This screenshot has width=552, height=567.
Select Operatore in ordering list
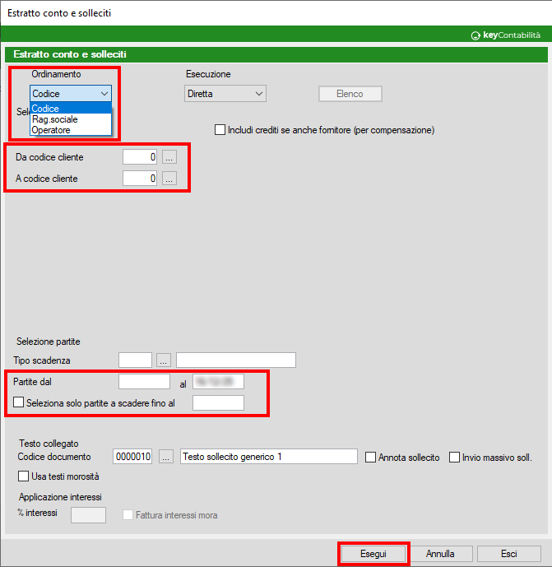pyautogui.click(x=51, y=130)
